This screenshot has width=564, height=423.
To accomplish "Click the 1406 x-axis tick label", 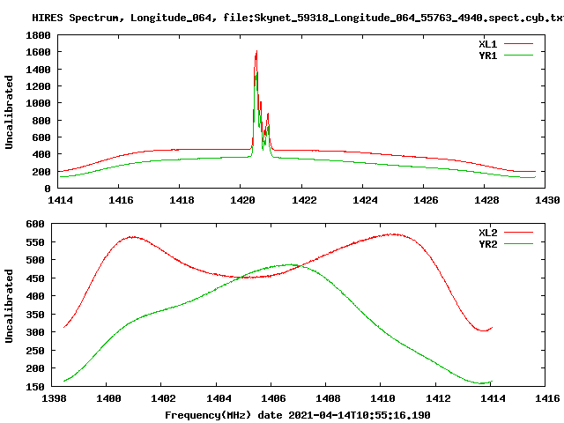I will coord(273,398).
